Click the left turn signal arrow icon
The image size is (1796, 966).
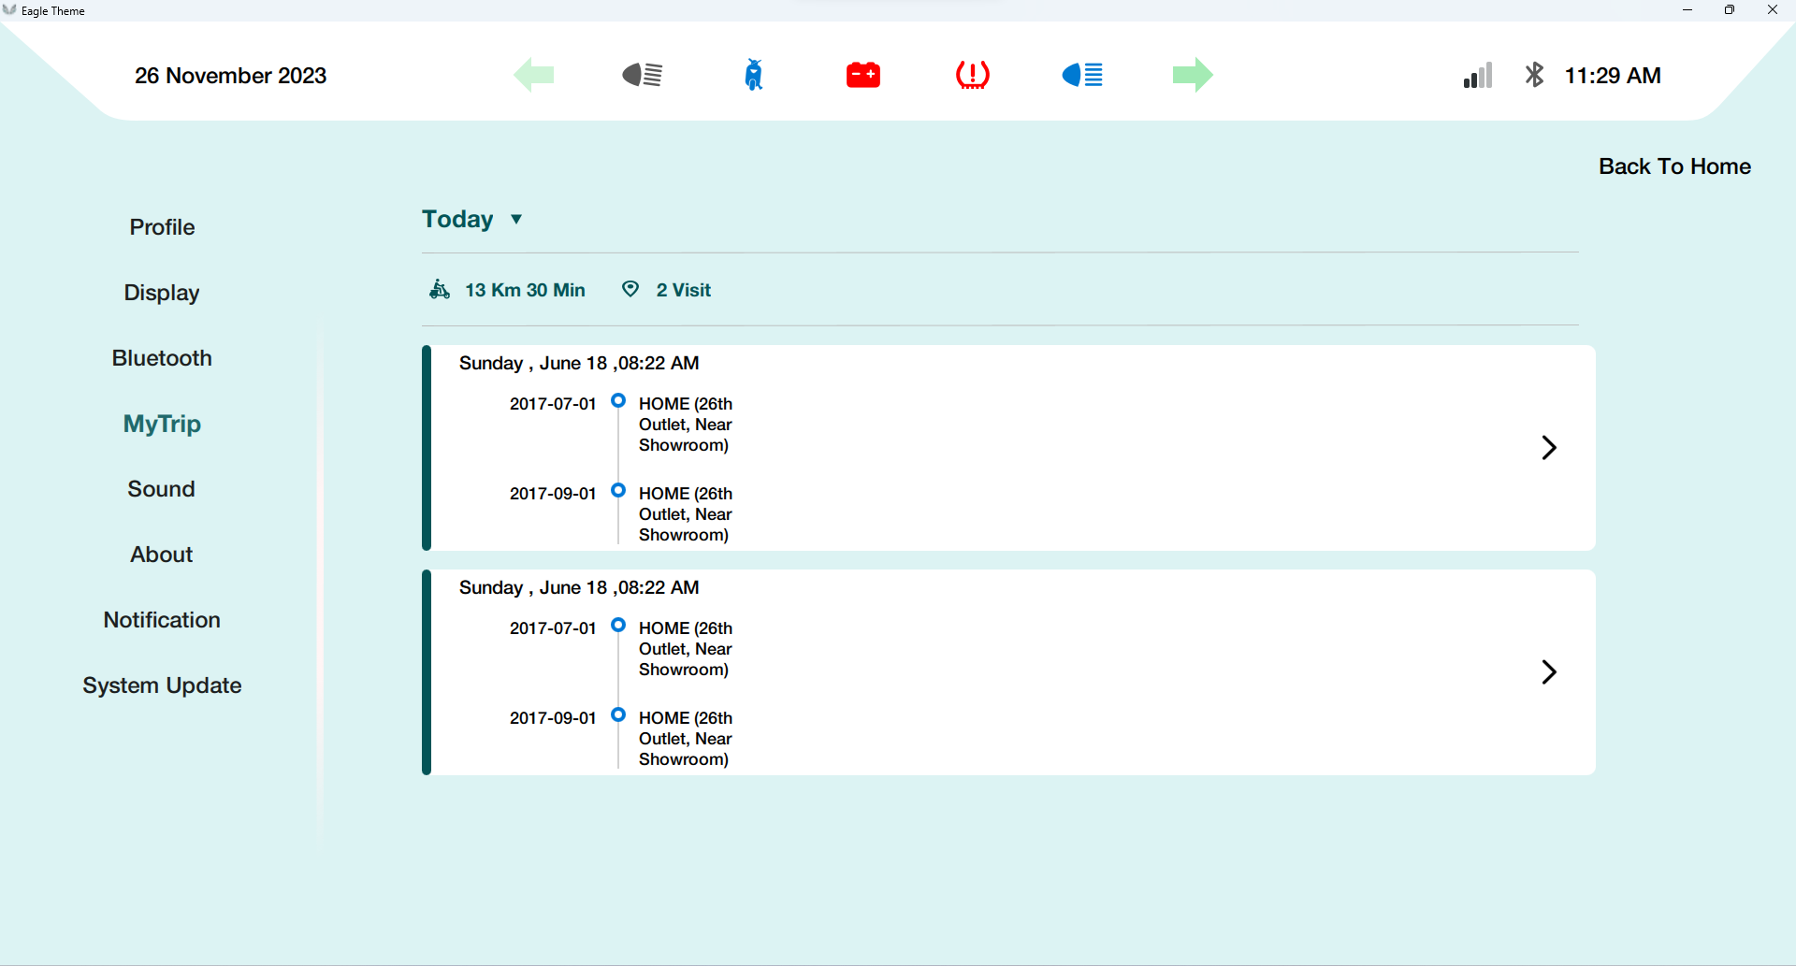(534, 75)
